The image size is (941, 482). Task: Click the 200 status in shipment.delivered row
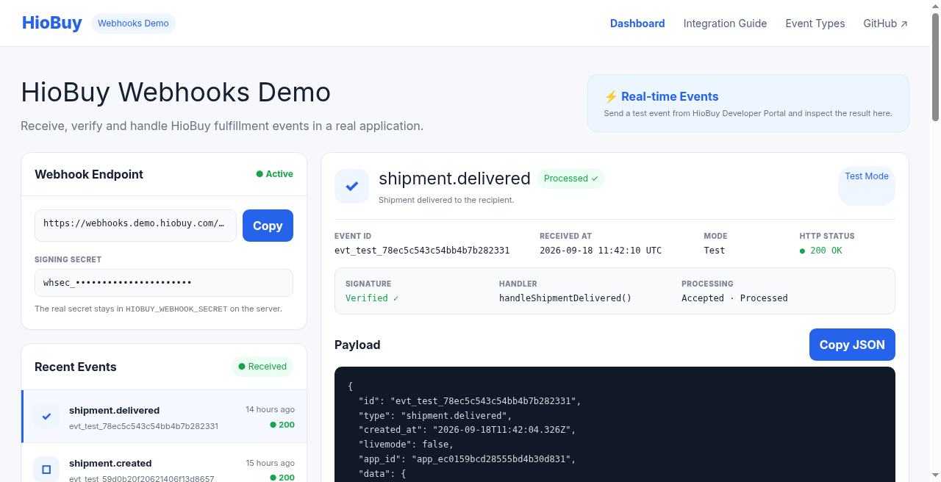pos(282,425)
